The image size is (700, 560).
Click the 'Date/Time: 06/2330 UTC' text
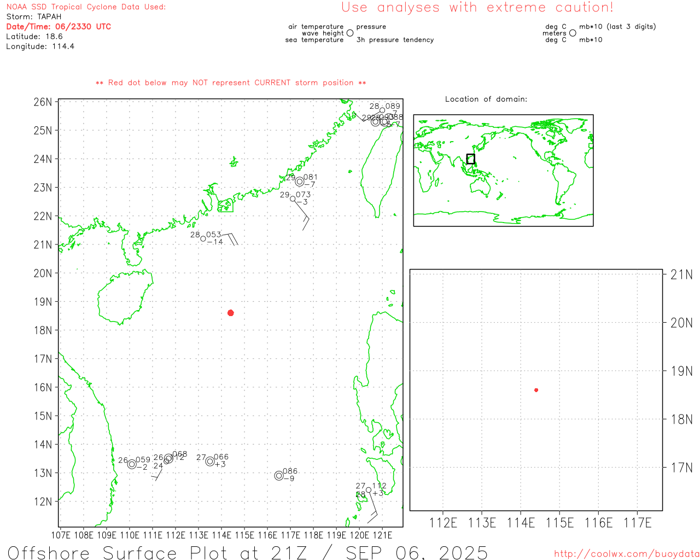59,27
